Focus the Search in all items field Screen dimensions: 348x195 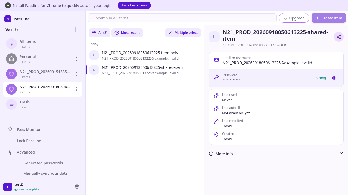(x=182, y=18)
